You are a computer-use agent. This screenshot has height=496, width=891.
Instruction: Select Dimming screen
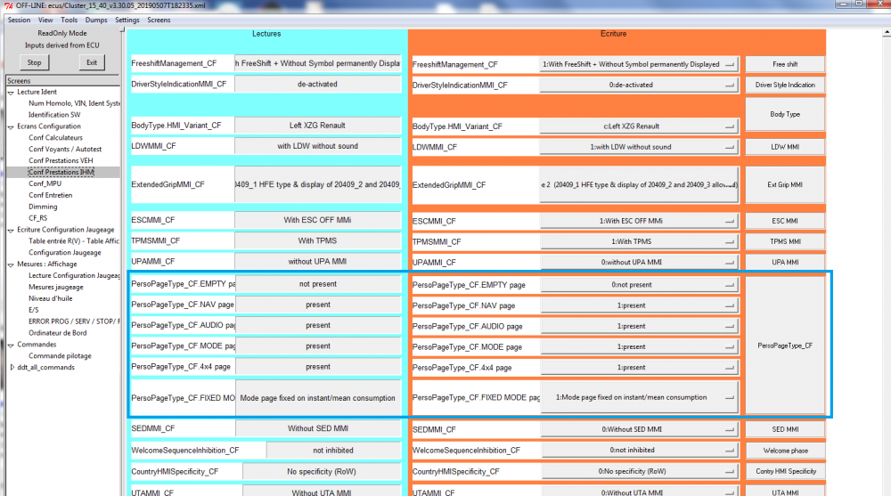pos(43,207)
